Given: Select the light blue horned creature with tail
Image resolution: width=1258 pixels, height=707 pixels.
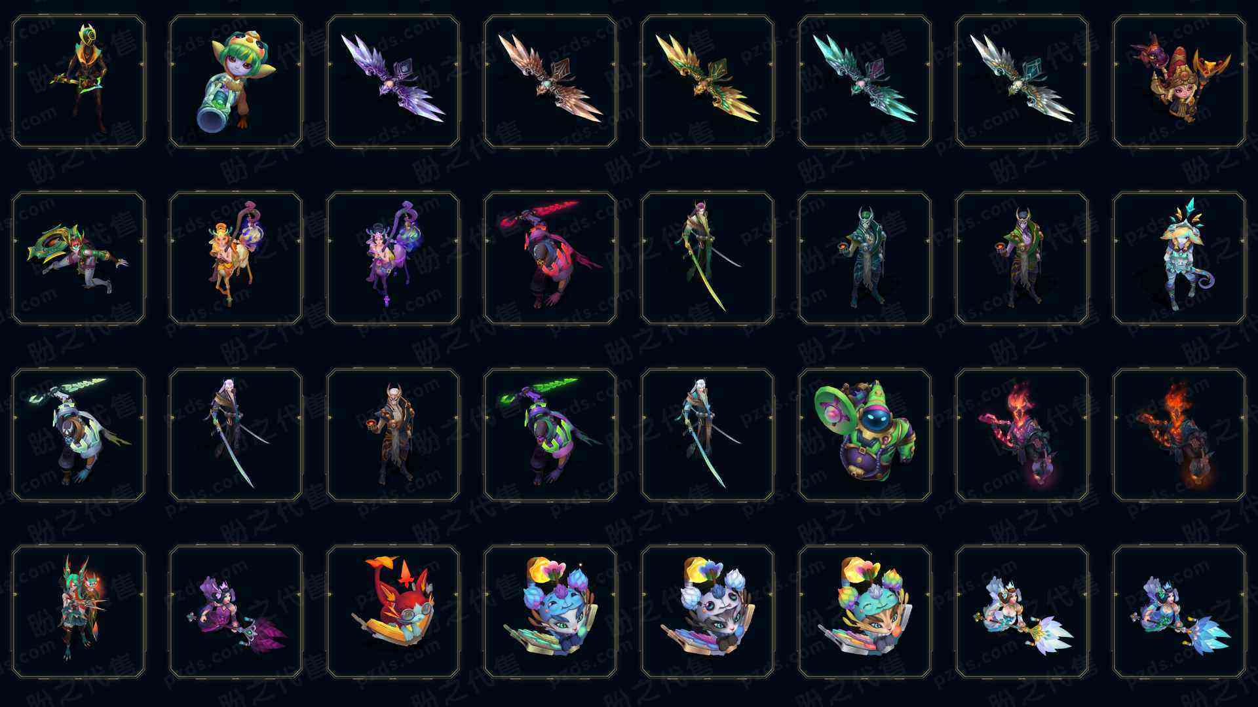Looking at the screenshot, I should [1179, 258].
